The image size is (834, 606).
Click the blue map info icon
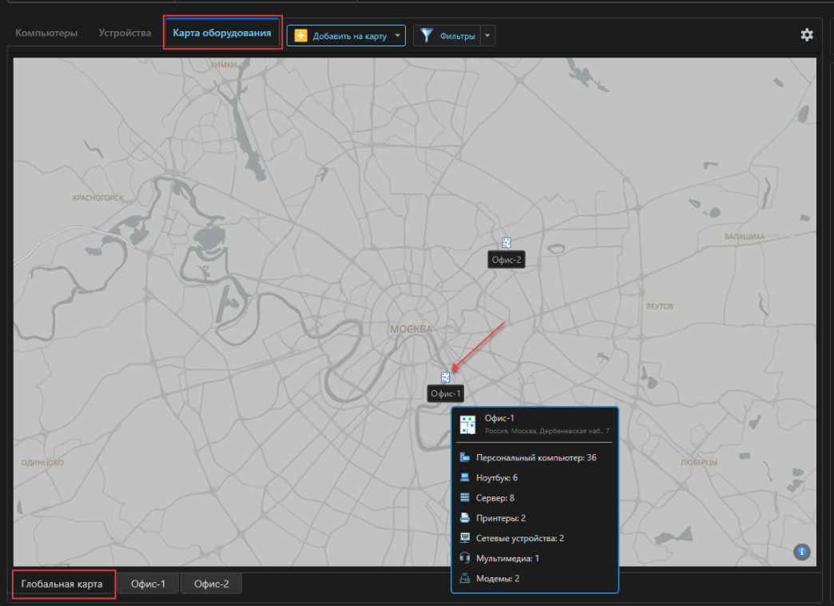coord(801,552)
